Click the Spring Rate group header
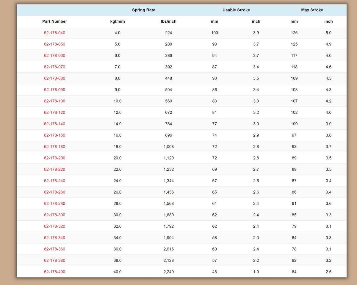 coord(143,10)
